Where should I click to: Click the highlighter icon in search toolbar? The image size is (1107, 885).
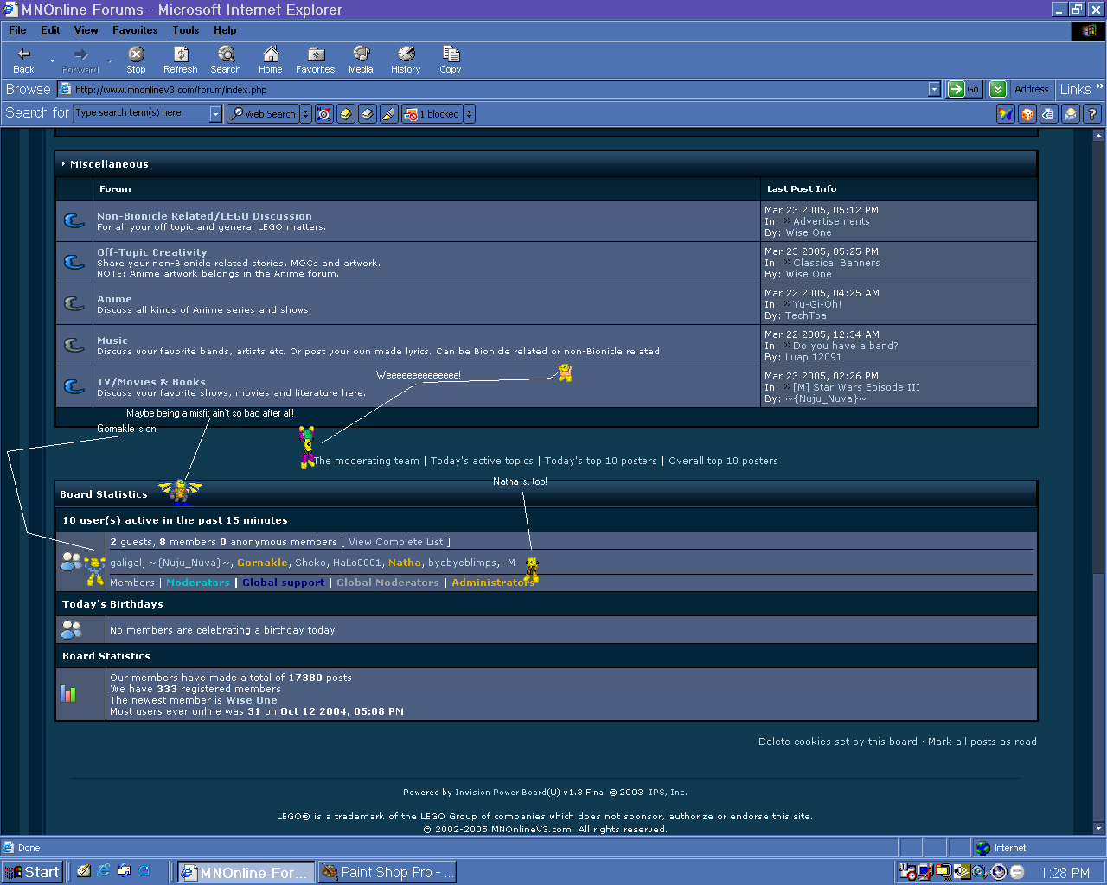pos(389,114)
